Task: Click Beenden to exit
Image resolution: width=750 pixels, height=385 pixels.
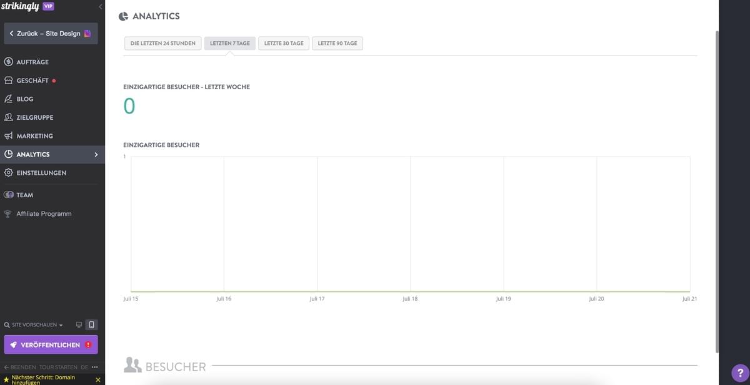Action: [19, 368]
